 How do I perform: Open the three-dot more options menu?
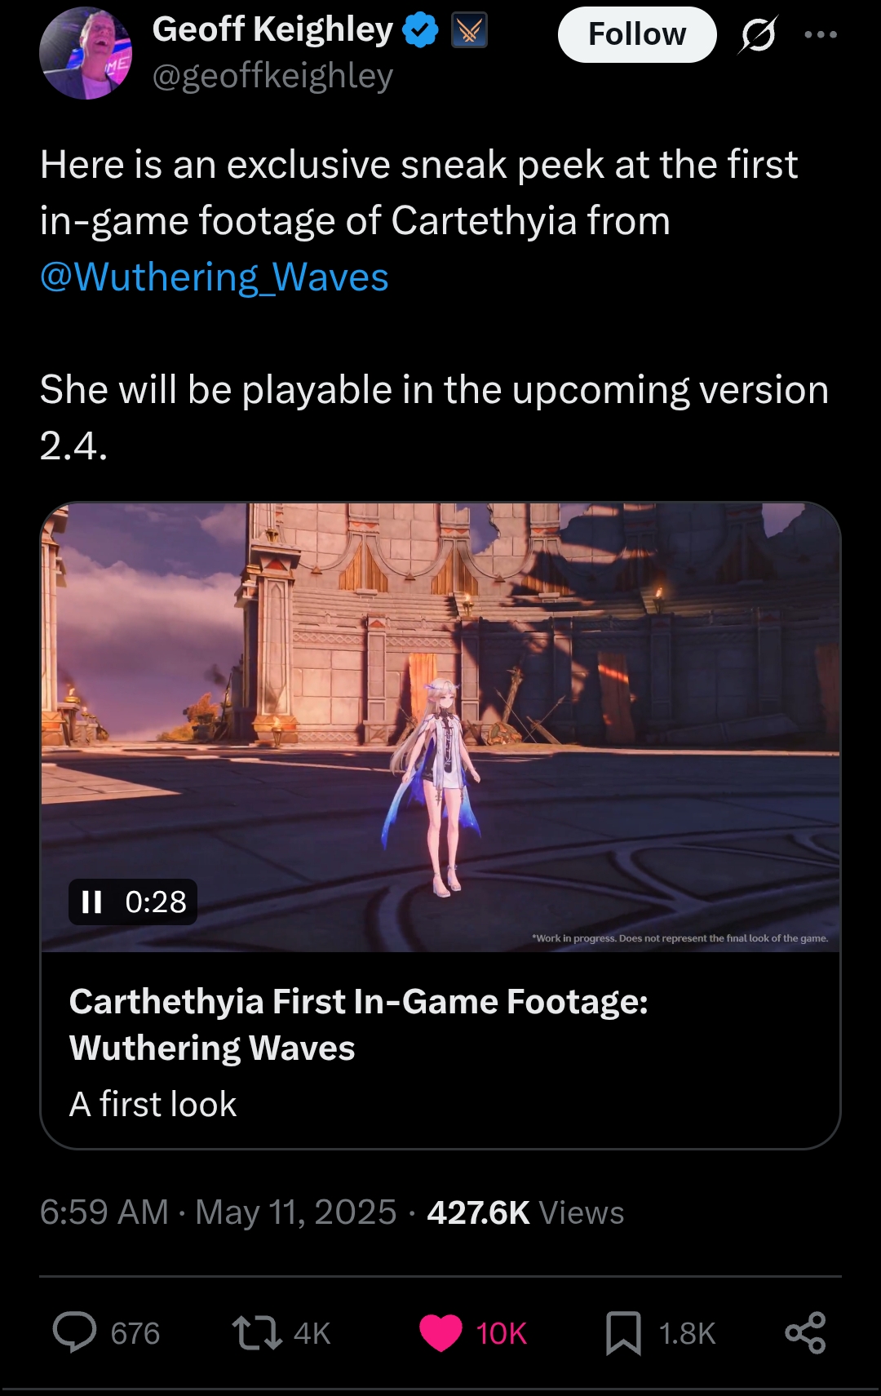click(820, 34)
